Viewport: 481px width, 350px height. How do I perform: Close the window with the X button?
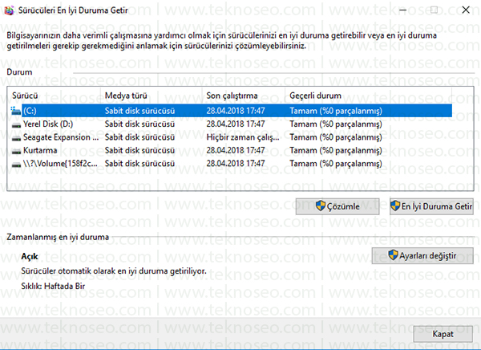click(x=466, y=10)
